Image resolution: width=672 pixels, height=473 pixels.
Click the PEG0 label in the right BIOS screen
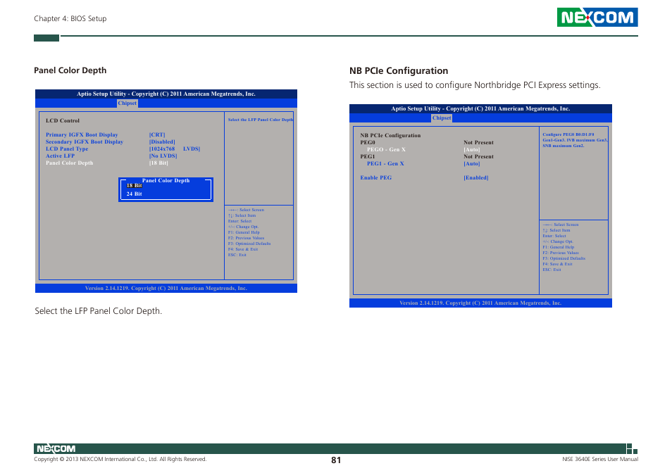(367, 143)
